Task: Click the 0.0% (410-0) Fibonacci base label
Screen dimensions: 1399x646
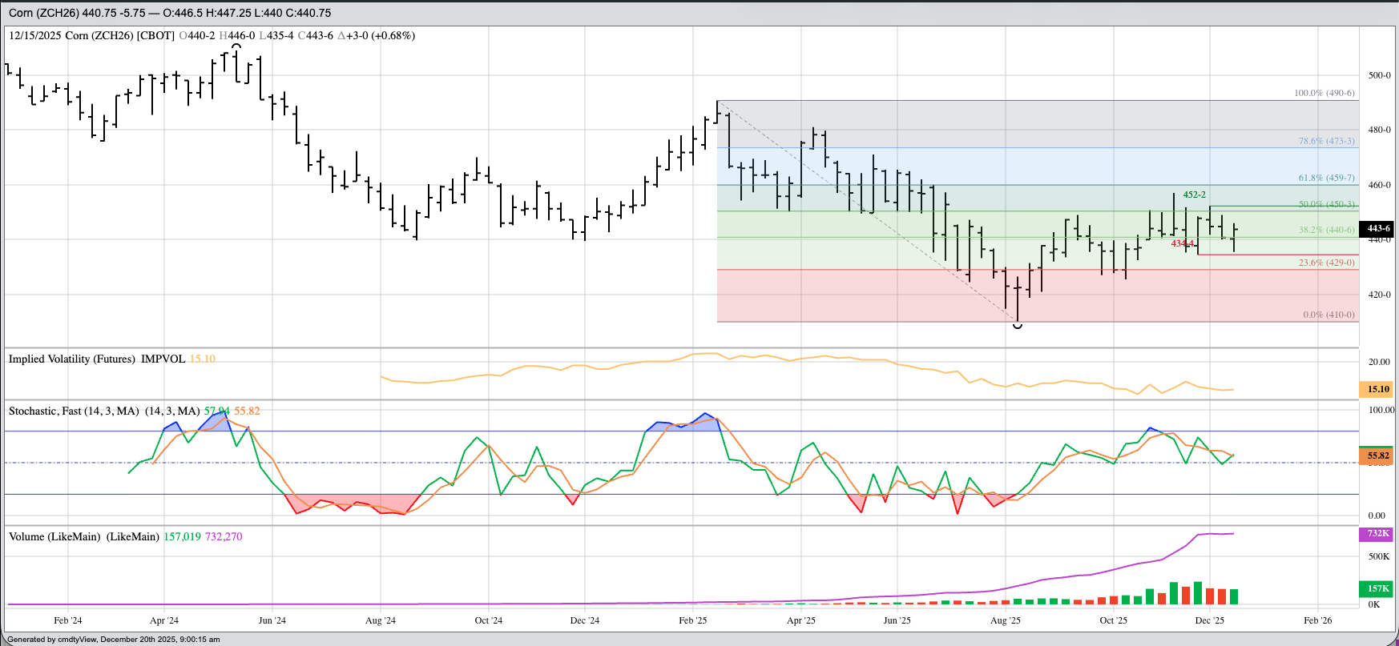Action: coord(1328,315)
